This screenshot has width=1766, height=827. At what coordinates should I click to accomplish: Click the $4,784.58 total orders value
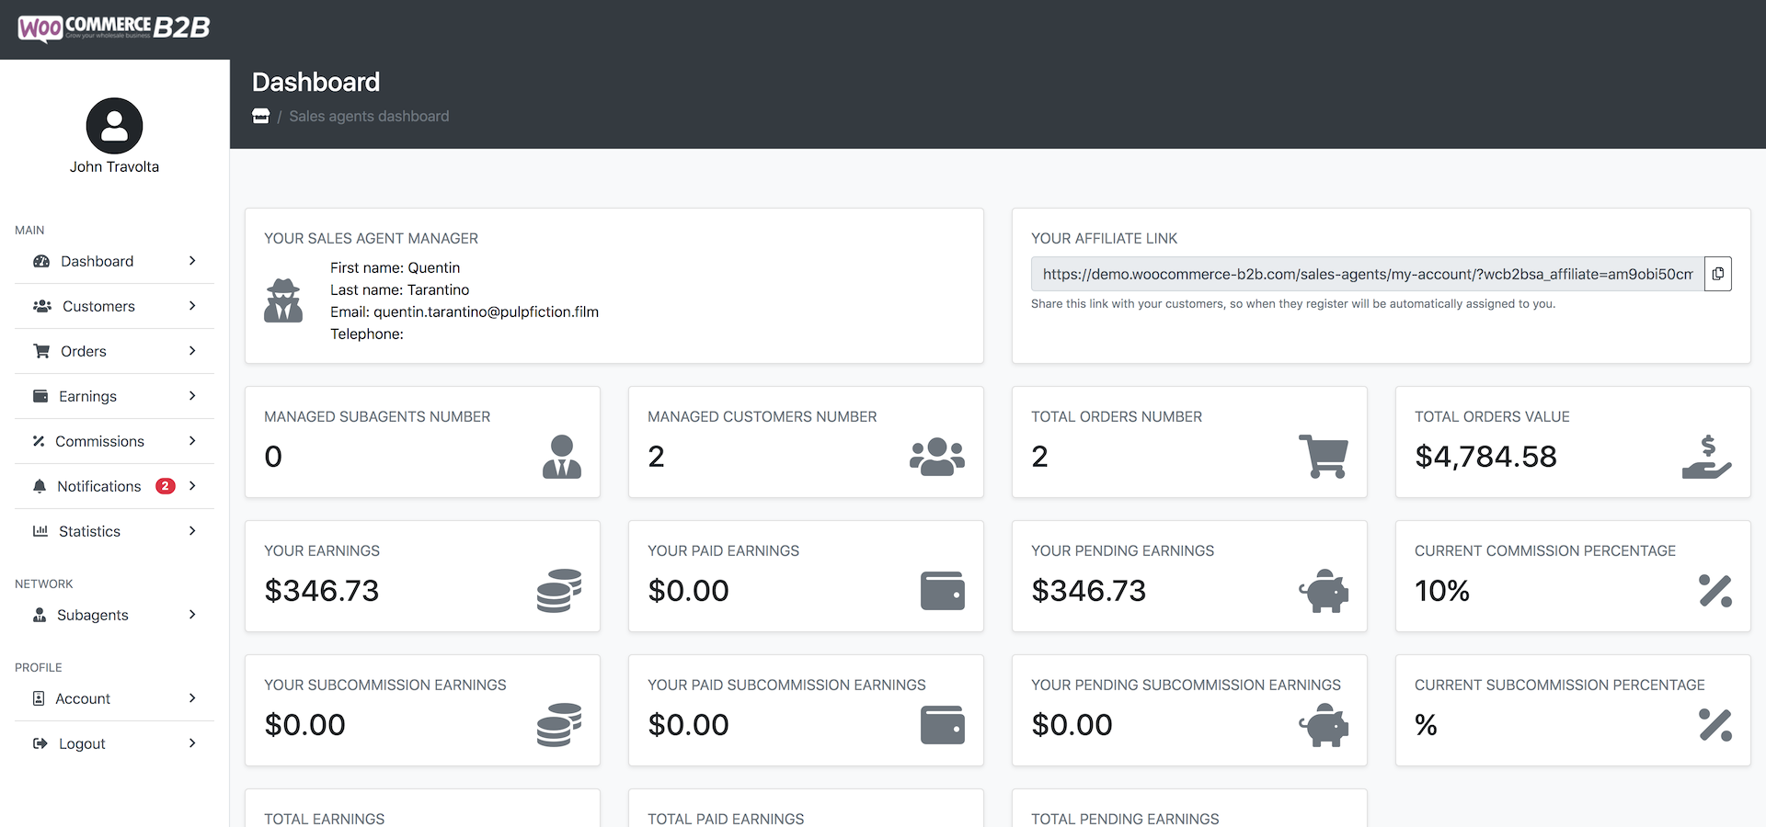coord(1485,457)
